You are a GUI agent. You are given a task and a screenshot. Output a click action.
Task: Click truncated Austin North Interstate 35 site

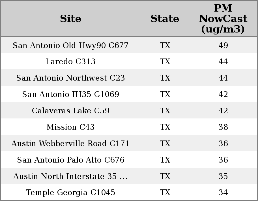click(x=70, y=176)
